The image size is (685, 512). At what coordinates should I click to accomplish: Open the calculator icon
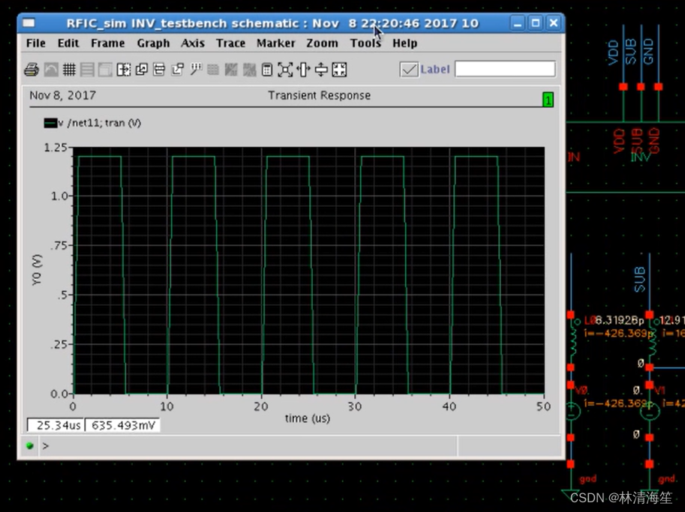coord(267,70)
